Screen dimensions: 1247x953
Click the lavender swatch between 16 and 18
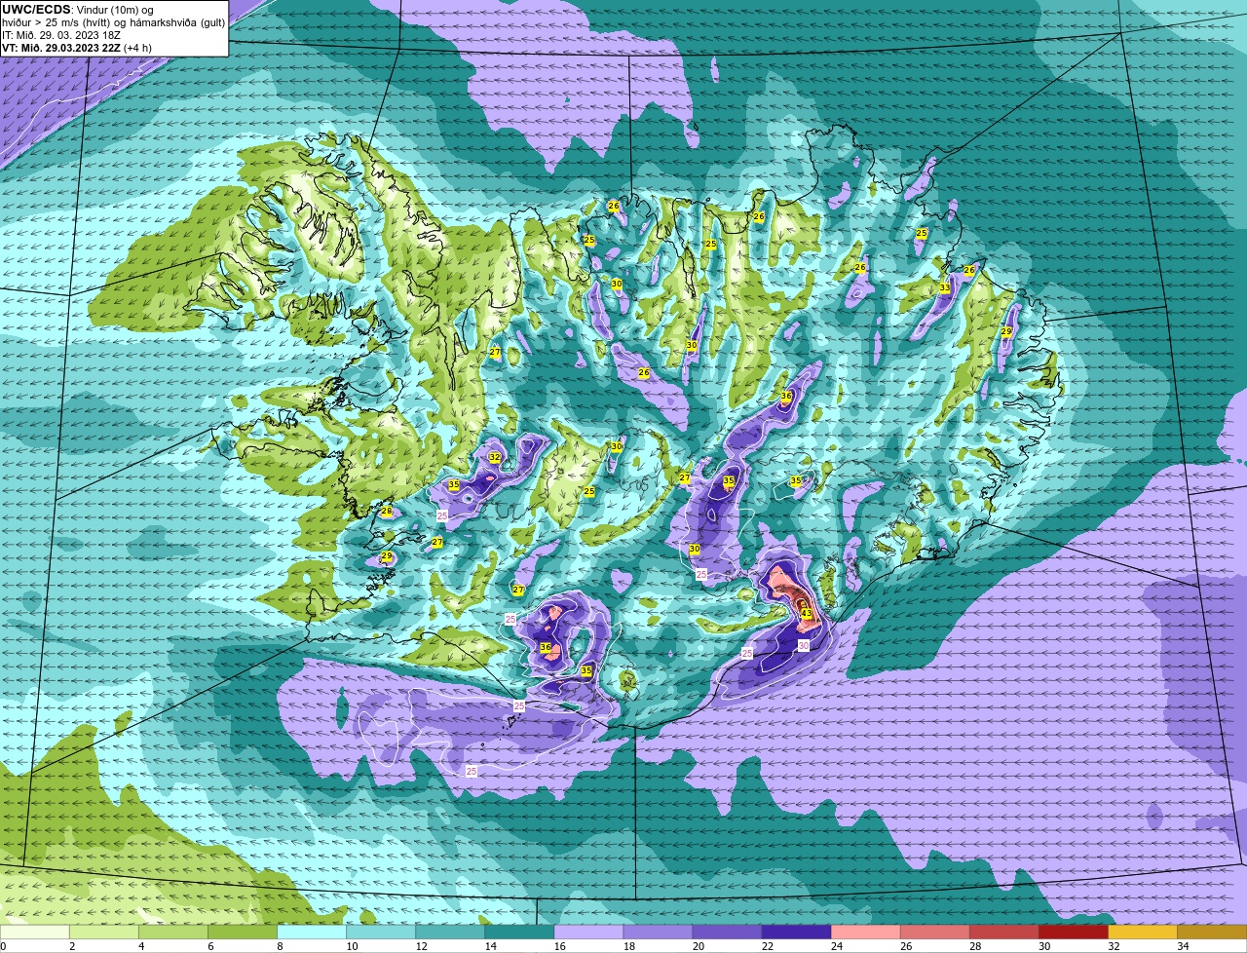(x=588, y=932)
